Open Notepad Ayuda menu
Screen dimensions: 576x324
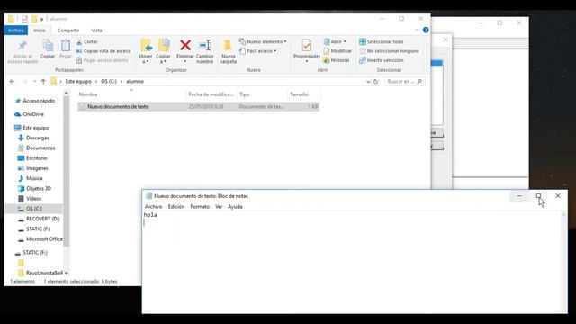235,207
